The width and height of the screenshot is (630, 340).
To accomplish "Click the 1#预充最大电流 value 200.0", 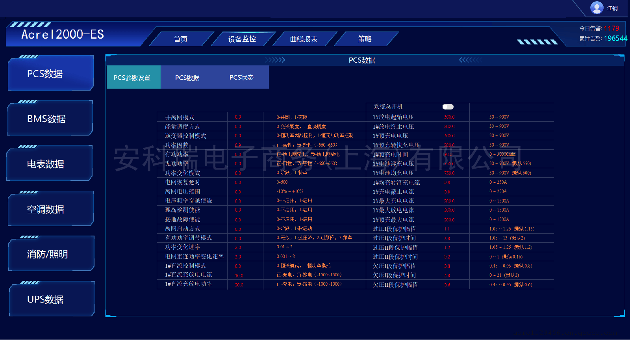I will coord(449,219).
